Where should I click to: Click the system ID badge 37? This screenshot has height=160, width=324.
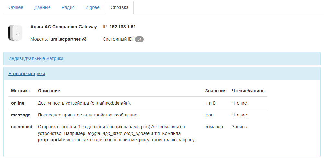click(x=139, y=39)
